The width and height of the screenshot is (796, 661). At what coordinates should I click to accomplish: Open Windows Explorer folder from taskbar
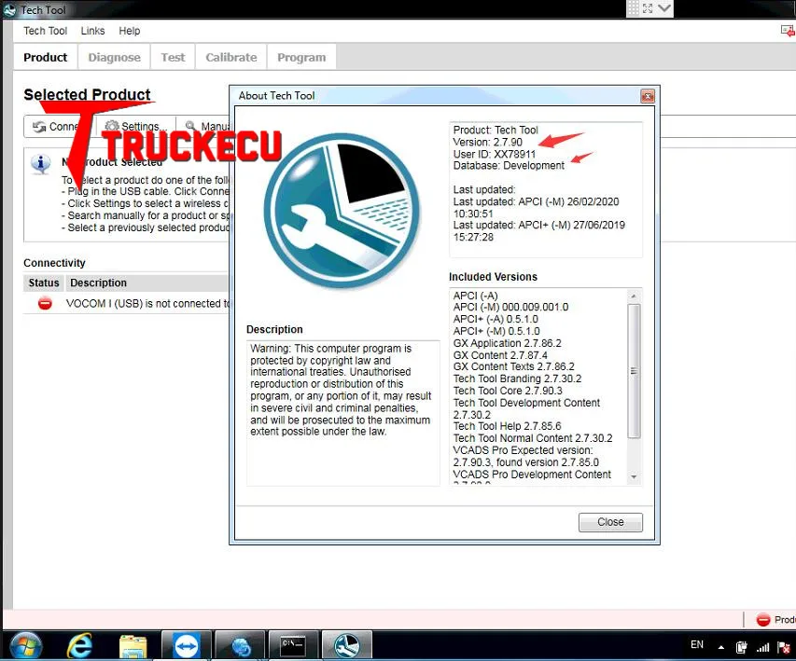pos(133,647)
